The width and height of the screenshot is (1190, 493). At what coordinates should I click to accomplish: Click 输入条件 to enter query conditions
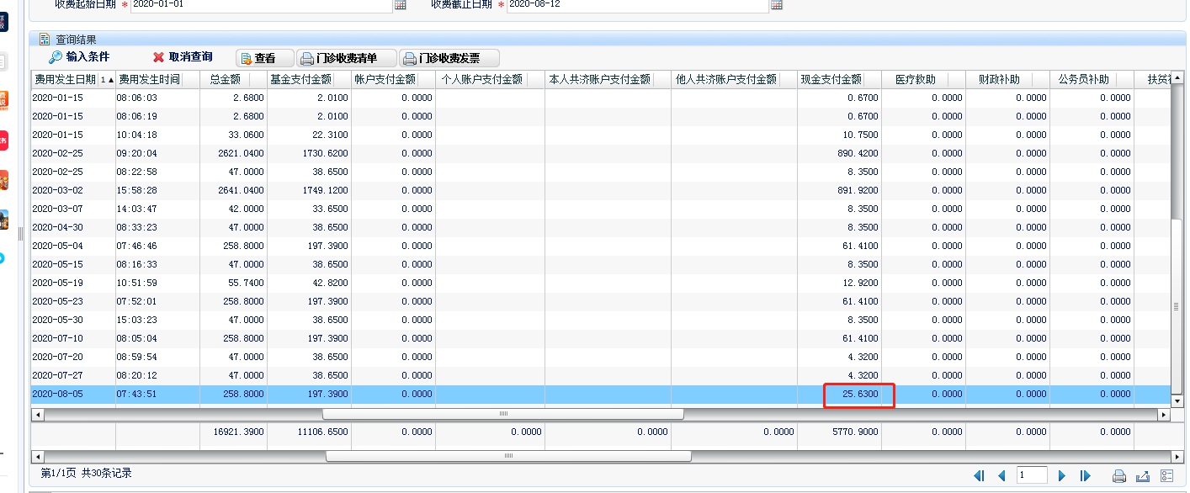tap(80, 57)
